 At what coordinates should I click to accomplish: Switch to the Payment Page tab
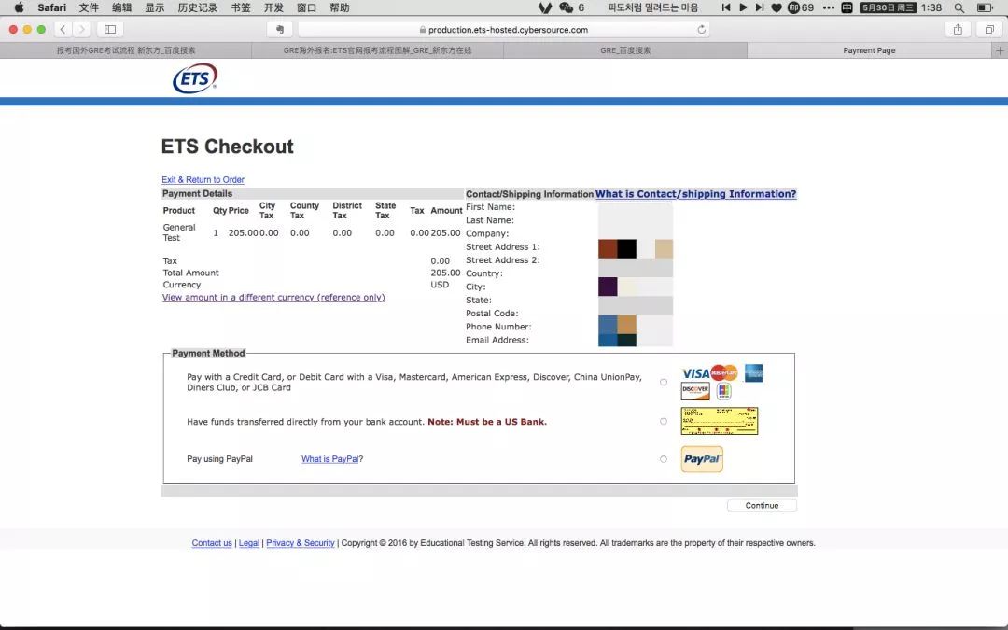click(869, 50)
